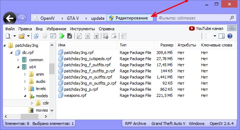Click the compact window mode button
This screenshot has height=130, width=240.
(x=232, y=28)
